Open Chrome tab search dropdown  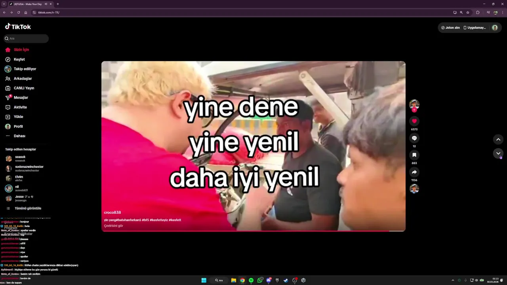tap(4, 4)
